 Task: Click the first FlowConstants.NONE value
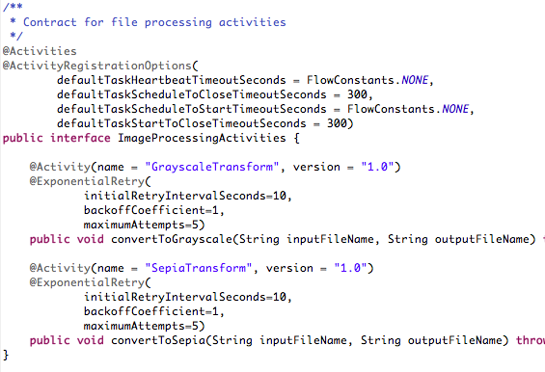[368, 80]
